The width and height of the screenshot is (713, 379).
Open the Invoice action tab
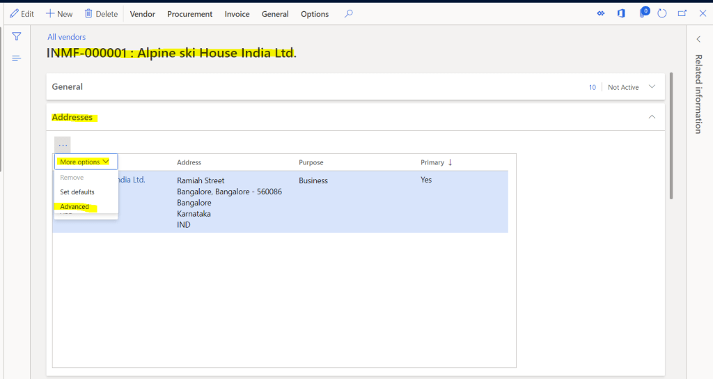click(x=237, y=14)
